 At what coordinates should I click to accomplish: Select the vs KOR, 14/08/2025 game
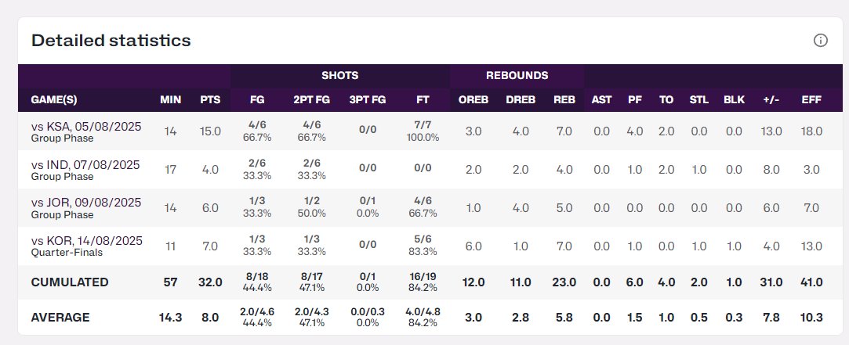pos(86,241)
